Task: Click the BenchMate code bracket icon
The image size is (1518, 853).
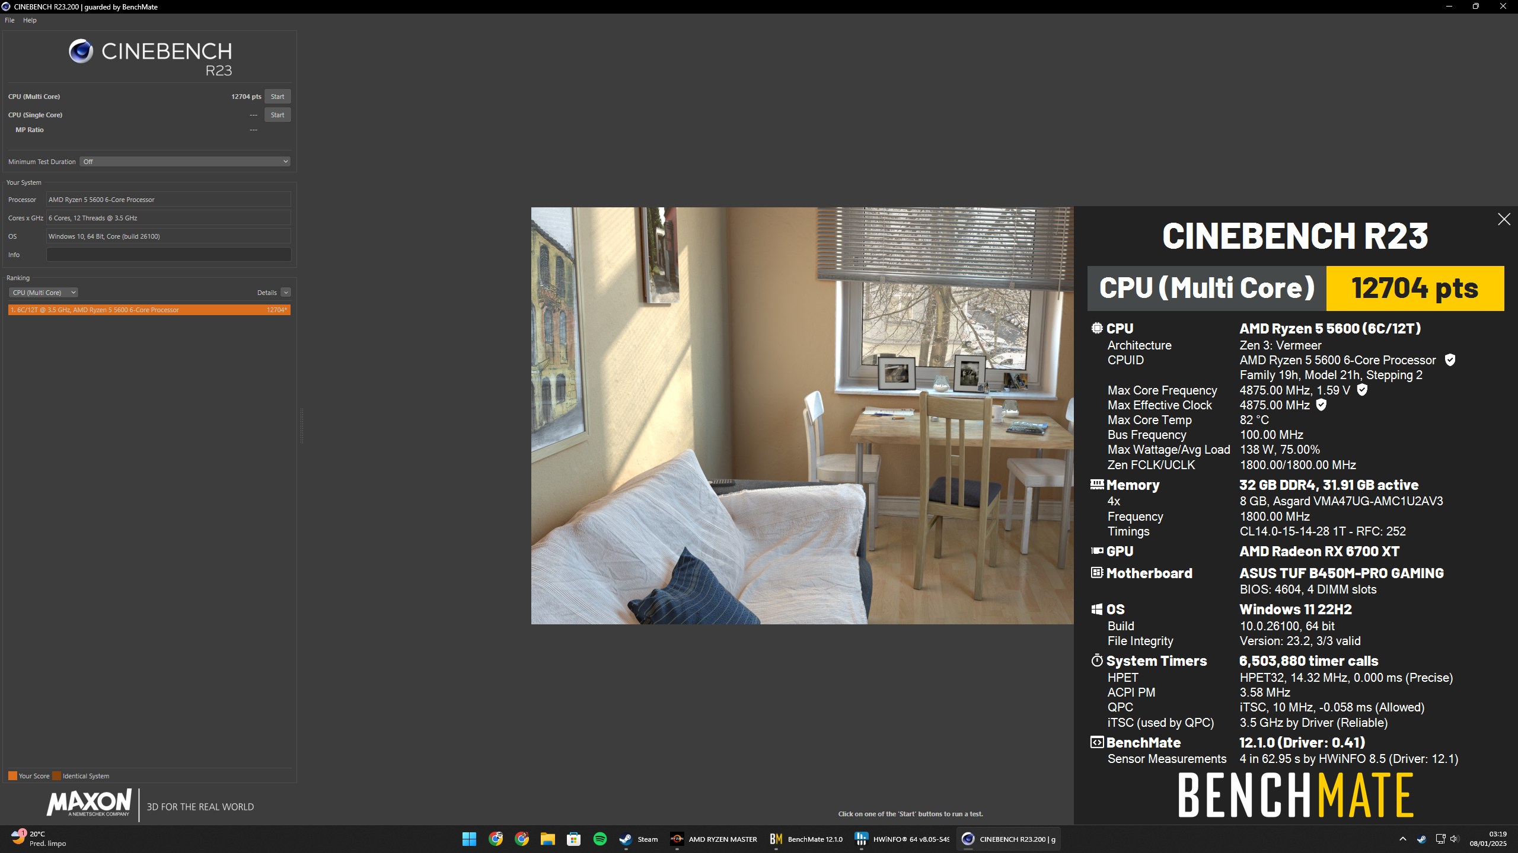Action: (1097, 742)
